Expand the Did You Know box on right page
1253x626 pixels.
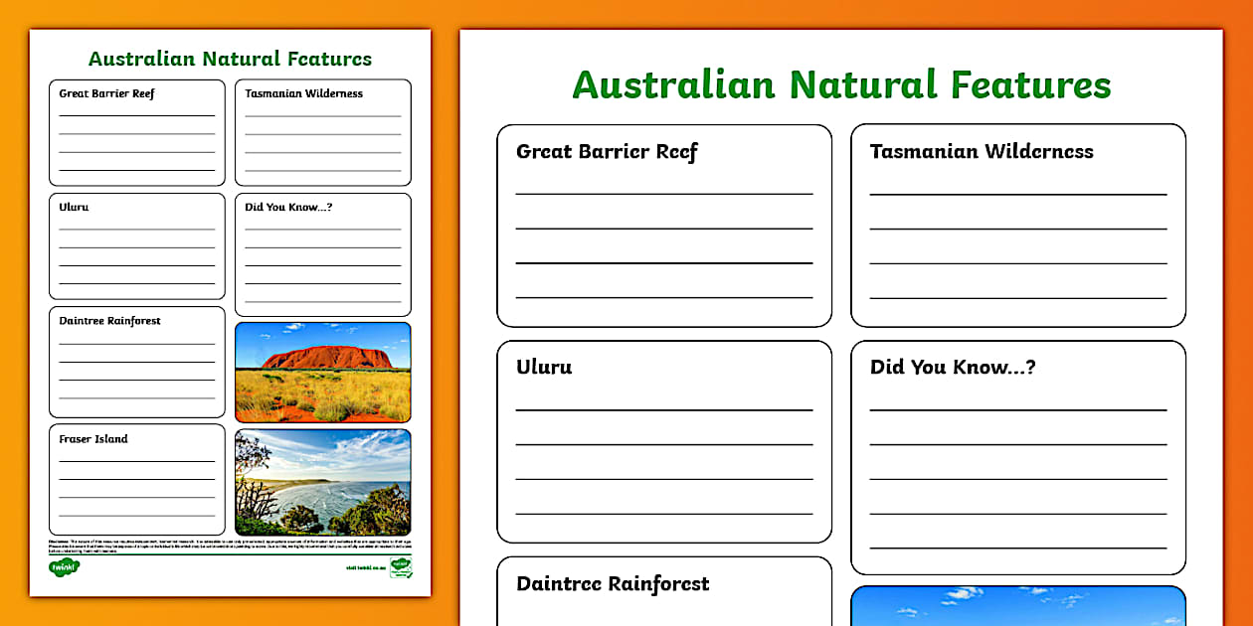pos(1017,457)
